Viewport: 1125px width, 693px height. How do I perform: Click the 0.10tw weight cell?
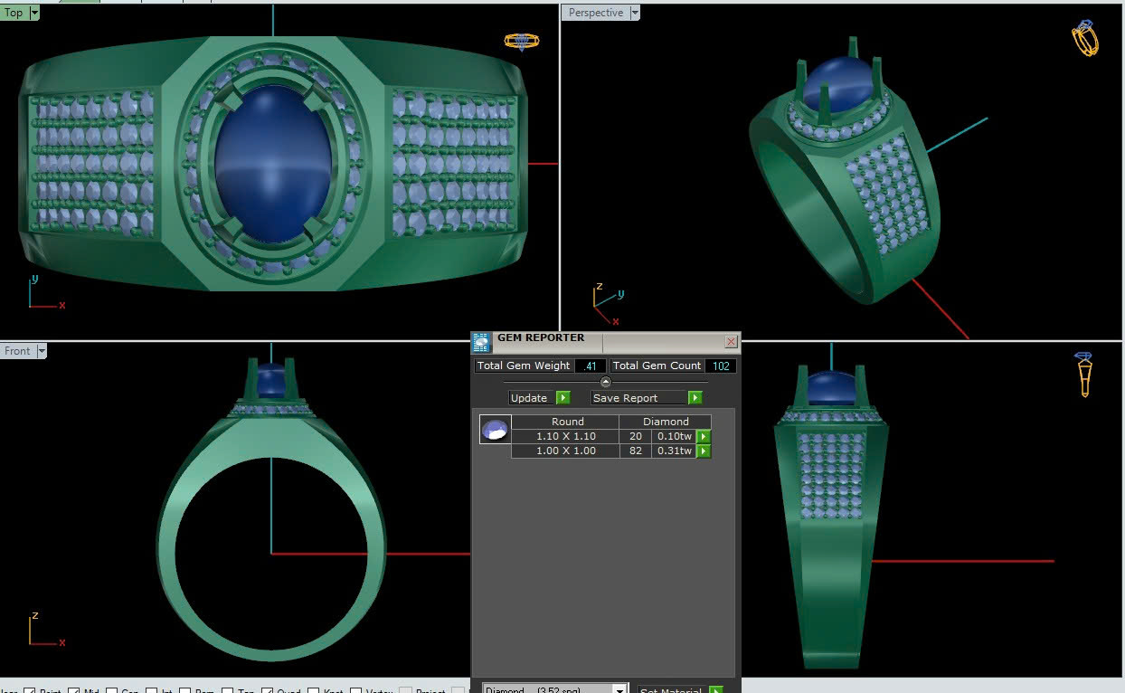(675, 436)
